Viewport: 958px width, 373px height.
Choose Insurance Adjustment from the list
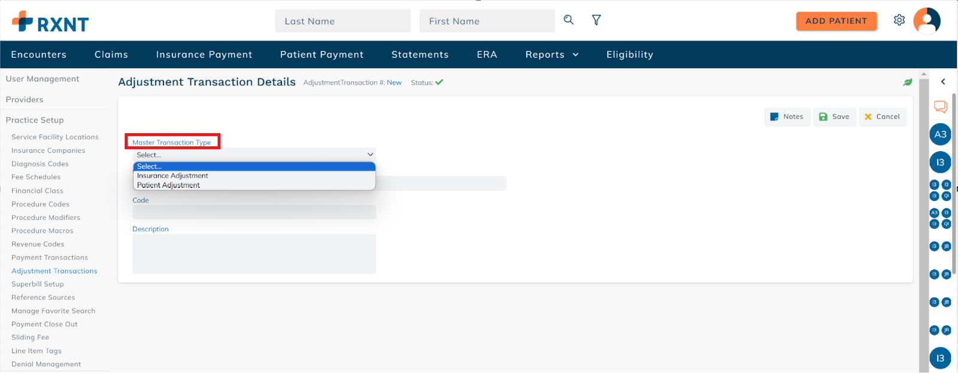click(172, 176)
